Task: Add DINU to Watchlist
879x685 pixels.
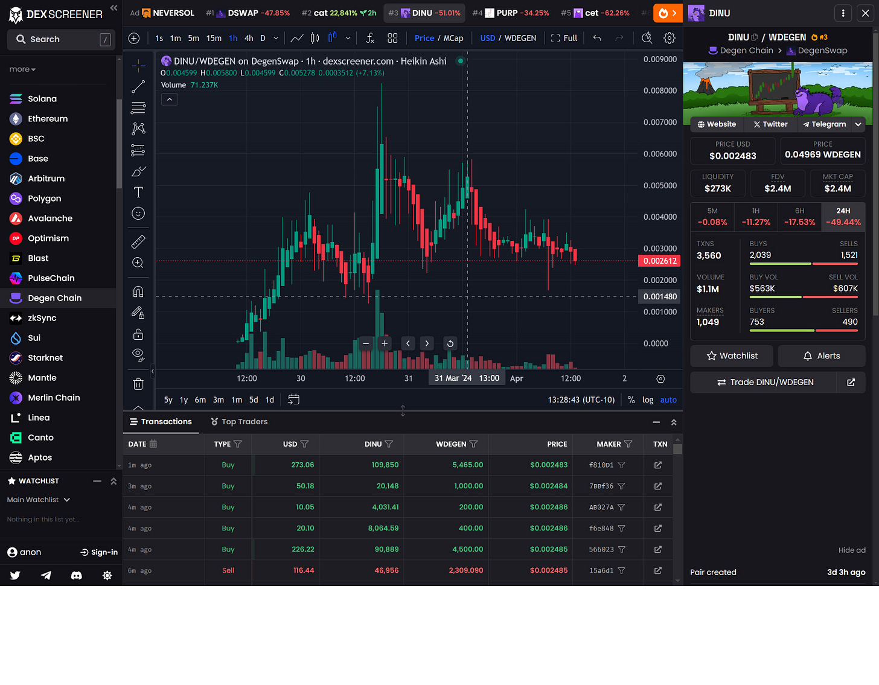Action: click(732, 356)
